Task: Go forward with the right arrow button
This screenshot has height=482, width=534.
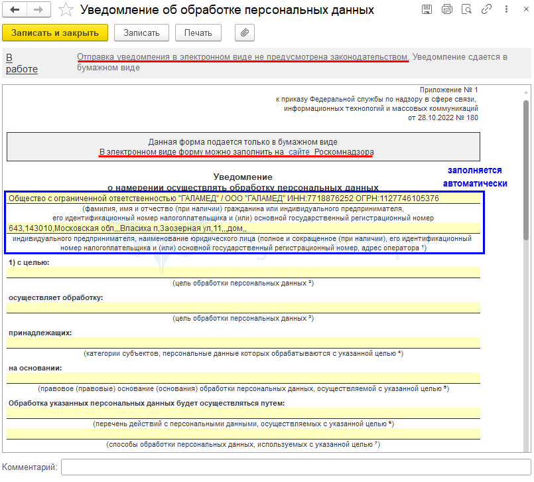Action: pyautogui.click(x=38, y=9)
